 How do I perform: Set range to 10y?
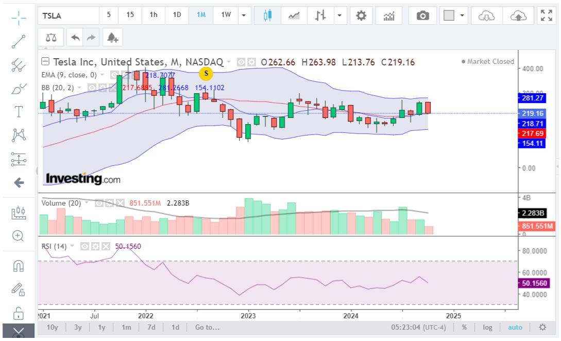coord(52,328)
